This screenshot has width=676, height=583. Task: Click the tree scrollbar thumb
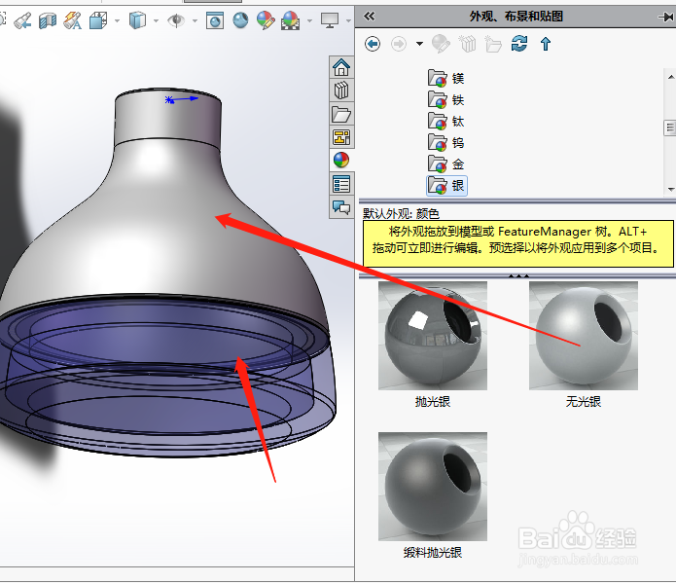coord(670,128)
